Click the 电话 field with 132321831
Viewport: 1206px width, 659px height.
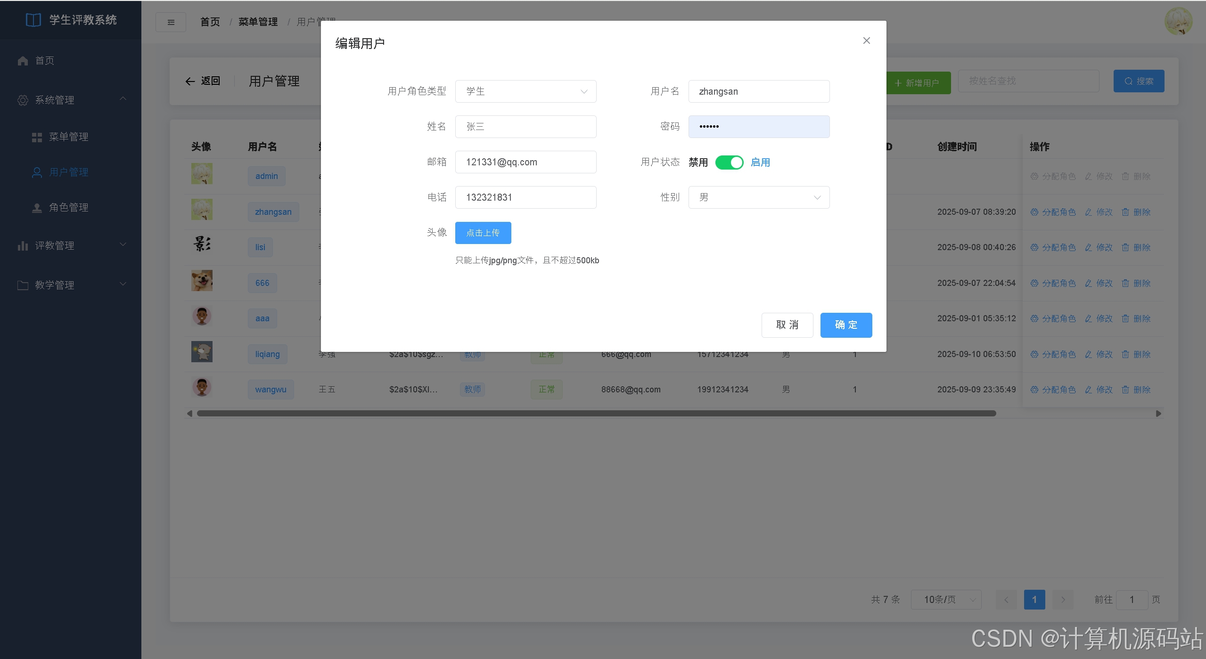(525, 197)
